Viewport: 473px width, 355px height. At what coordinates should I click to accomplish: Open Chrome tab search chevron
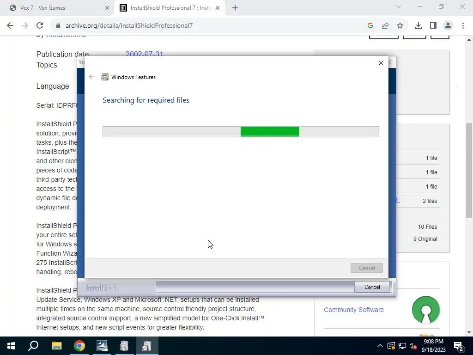[x=399, y=6]
